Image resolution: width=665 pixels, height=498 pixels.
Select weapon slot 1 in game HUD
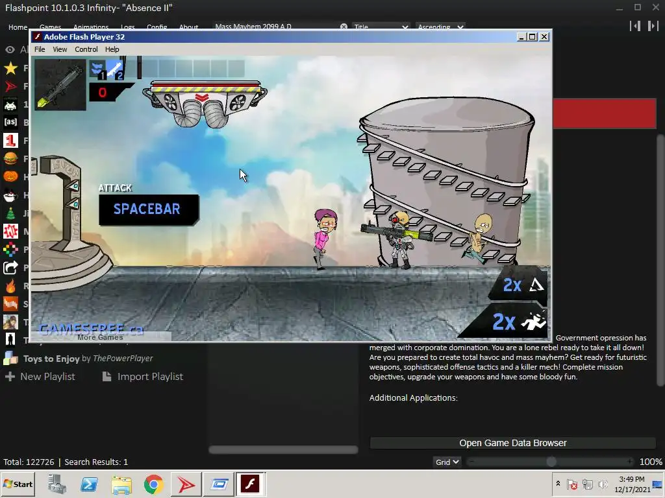click(x=98, y=69)
